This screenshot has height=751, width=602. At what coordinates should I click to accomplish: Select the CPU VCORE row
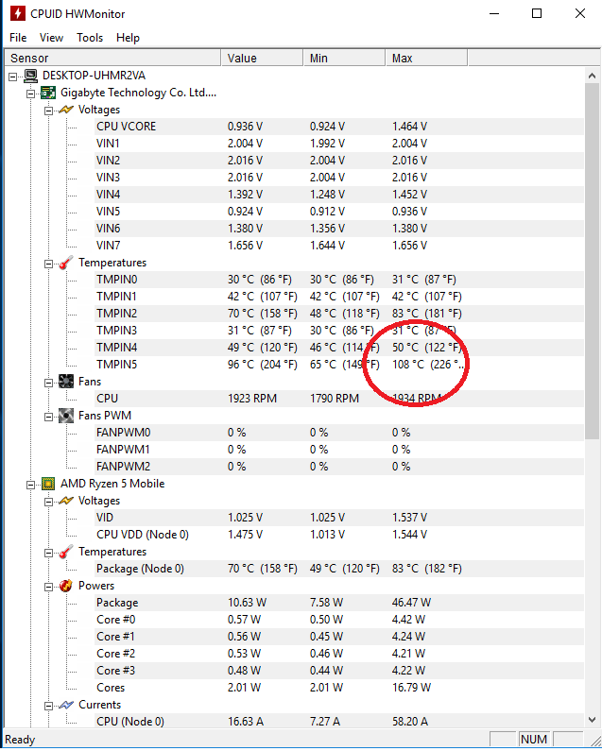pos(339,127)
